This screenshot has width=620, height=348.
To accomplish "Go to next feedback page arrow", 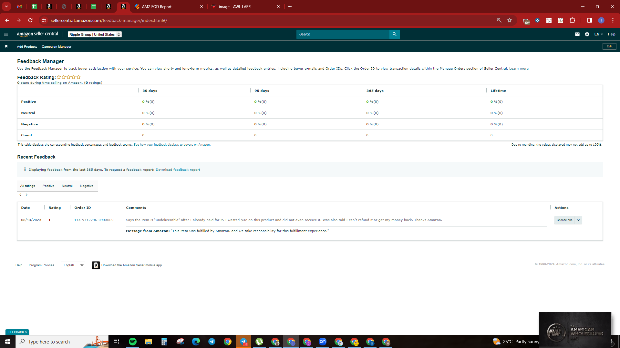I will 26,195.
